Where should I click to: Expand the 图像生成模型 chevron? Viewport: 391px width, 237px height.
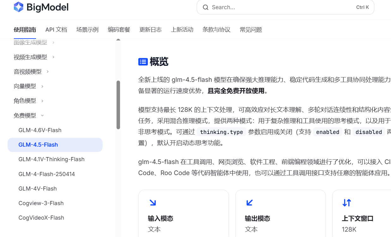[x=53, y=42]
